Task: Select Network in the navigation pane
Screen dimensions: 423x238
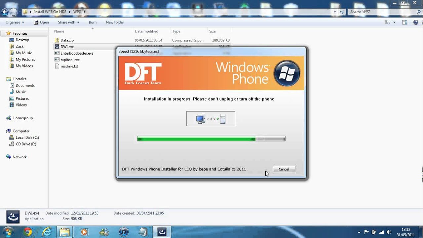Action: coord(19,157)
